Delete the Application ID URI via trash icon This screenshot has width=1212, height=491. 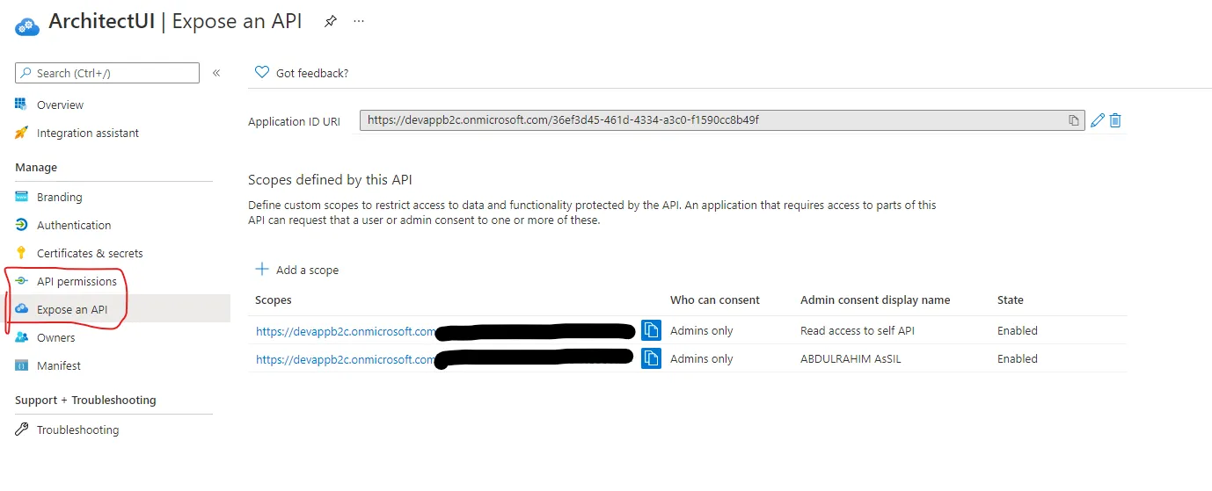point(1115,120)
